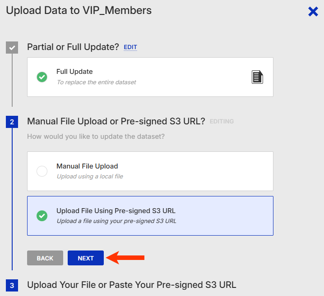The width and height of the screenshot is (324, 296).
Task: Choose the 'Upload using a local file' option
Action: coord(90,176)
